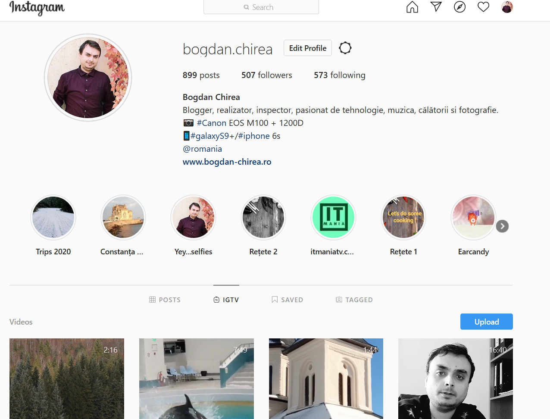Click the Edit Profile button
The width and height of the screenshot is (550, 419).
(307, 48)
